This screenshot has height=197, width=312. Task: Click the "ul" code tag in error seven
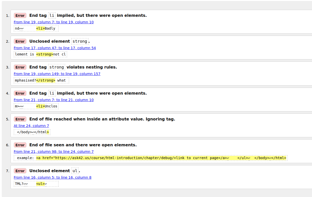pyautogui.click(x=75, y=171)
